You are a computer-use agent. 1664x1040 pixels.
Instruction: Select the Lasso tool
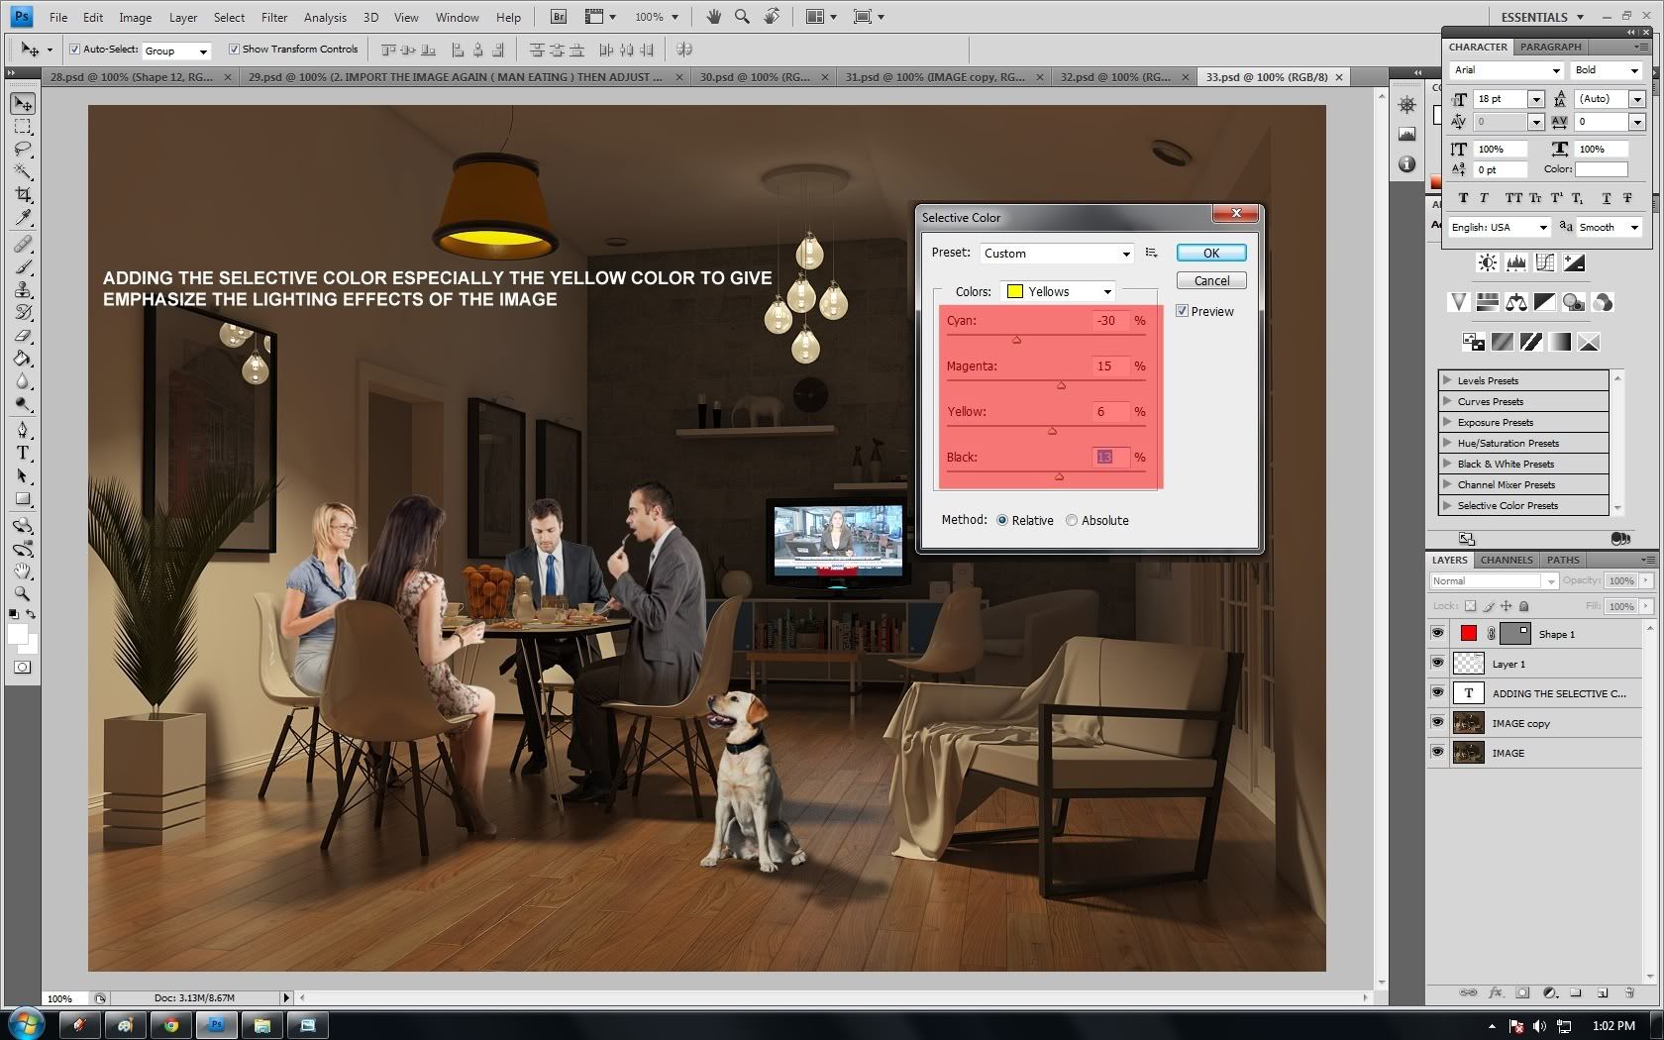[23, 150]
